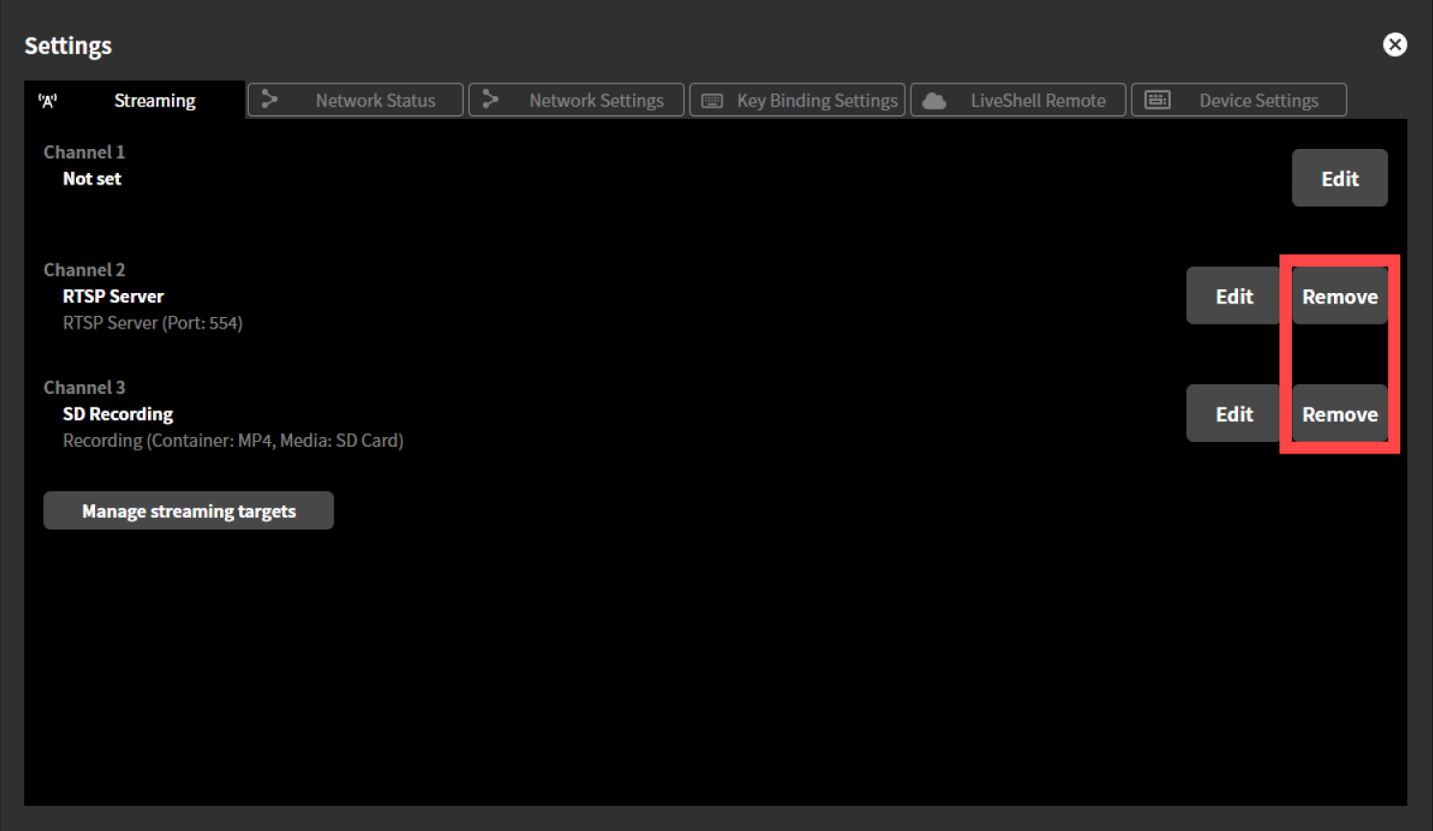
Task: Click the Channel 1 Not set label
Action: click(91, 178)
